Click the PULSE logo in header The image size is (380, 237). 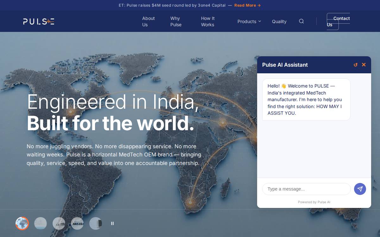tap(39, 21)
